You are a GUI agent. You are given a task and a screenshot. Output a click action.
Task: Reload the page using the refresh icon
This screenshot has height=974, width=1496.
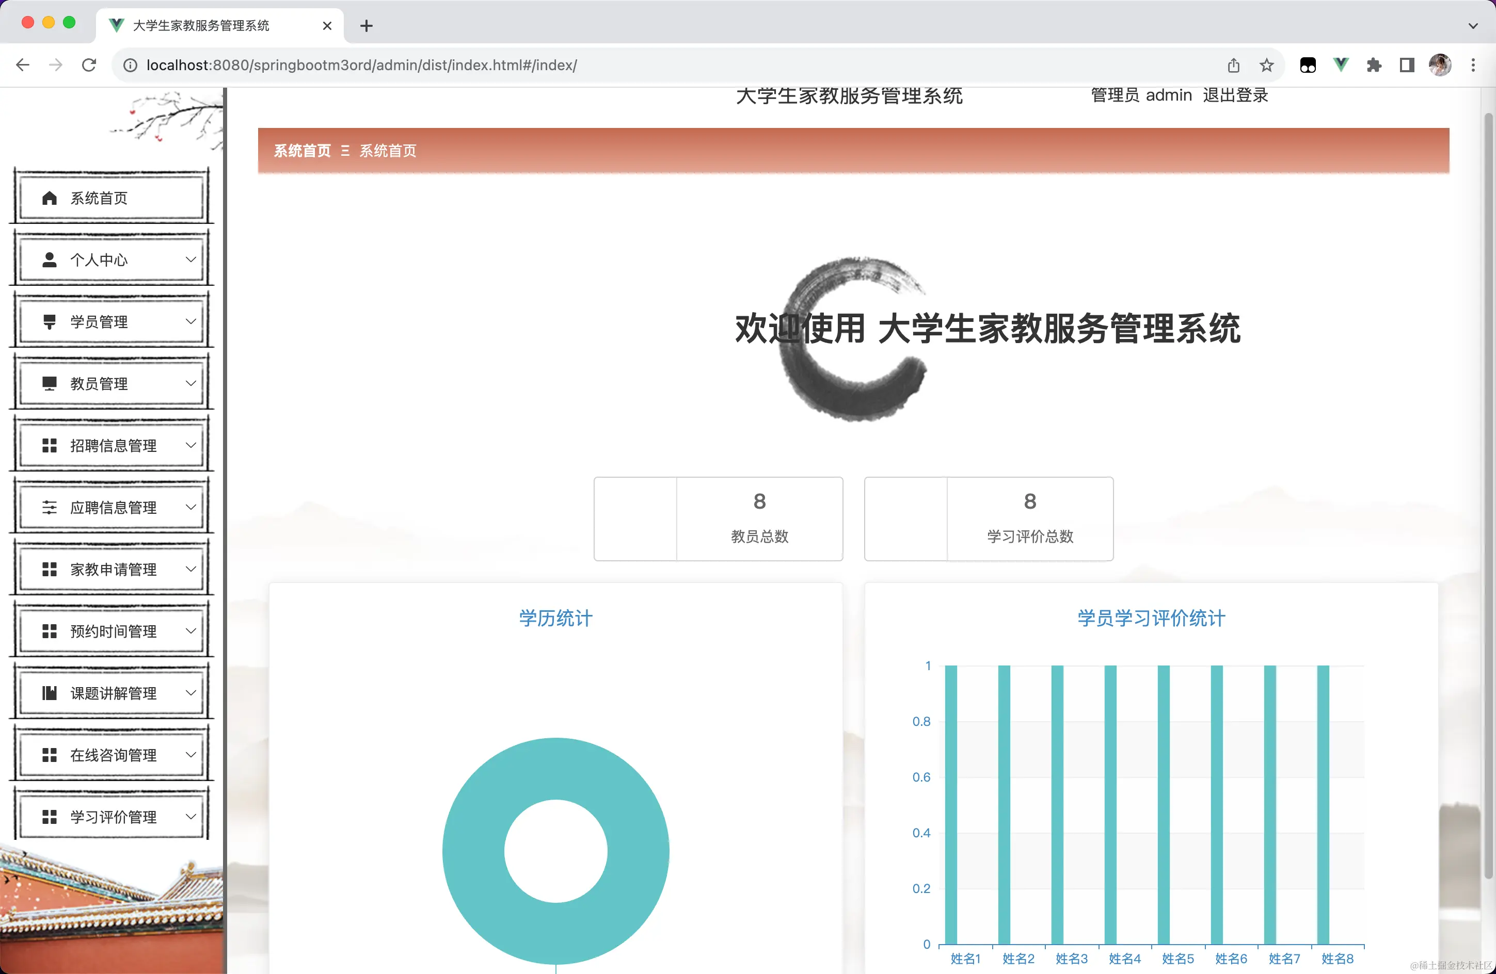pyautogui.click(x=89, y=64)
